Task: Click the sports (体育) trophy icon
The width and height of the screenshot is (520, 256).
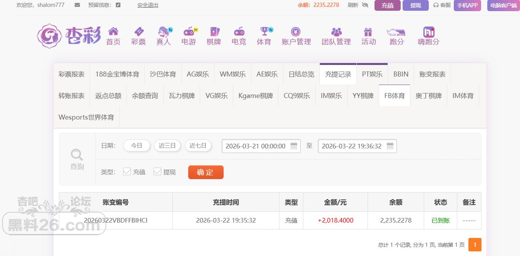Action: tap(264, 32)
